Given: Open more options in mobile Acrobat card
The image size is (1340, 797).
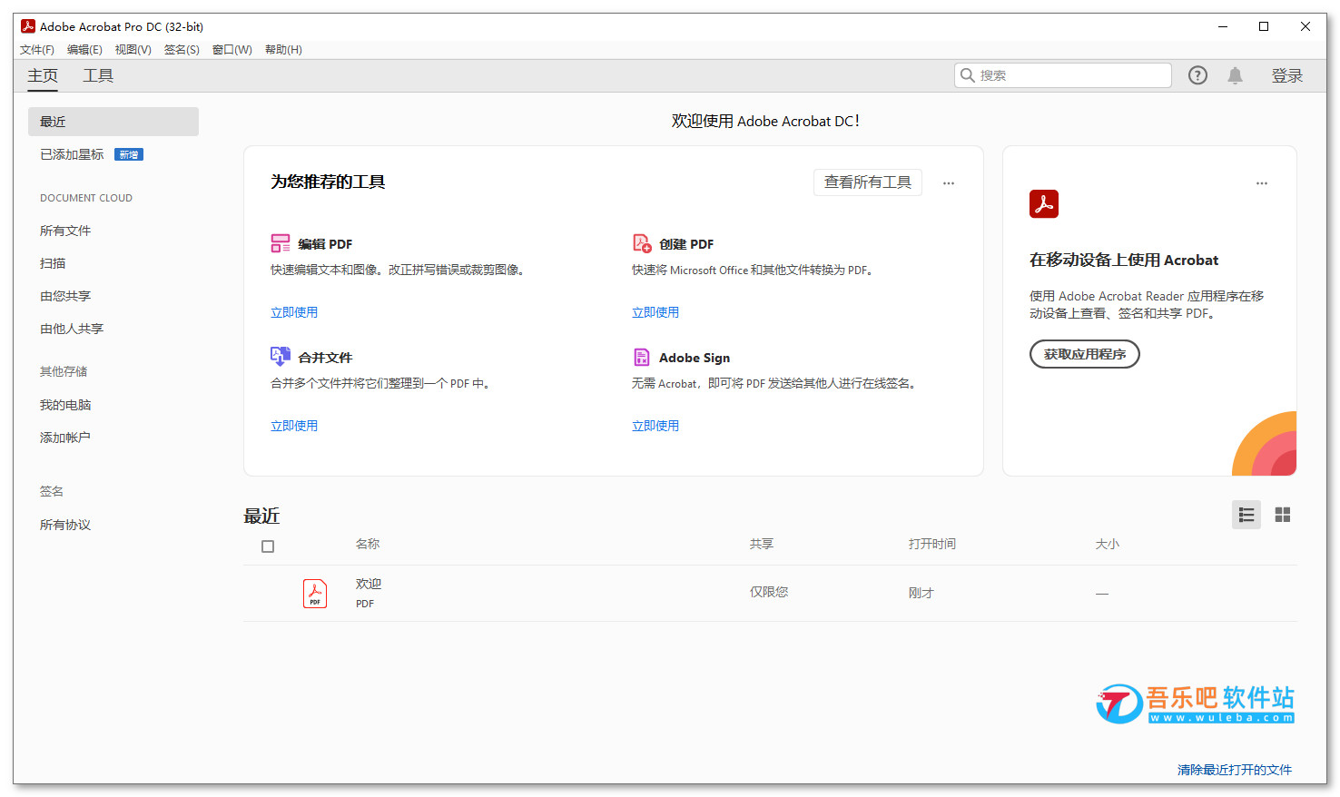Looking at the screenshot, I should (x=1262, y=183).
